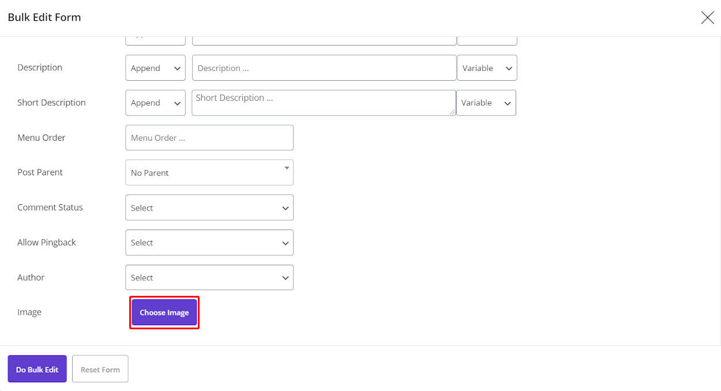Click the Description field label

click(40, 67)
